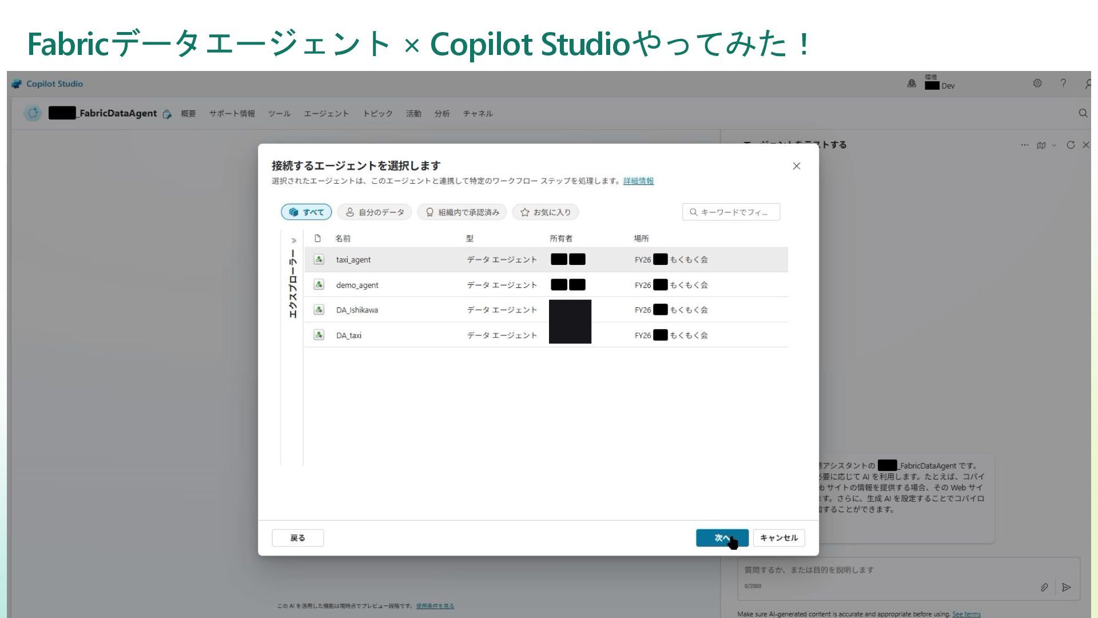The image size is (1098, 618).
Task: Send the chat message
Action: tap(1066, 588)
